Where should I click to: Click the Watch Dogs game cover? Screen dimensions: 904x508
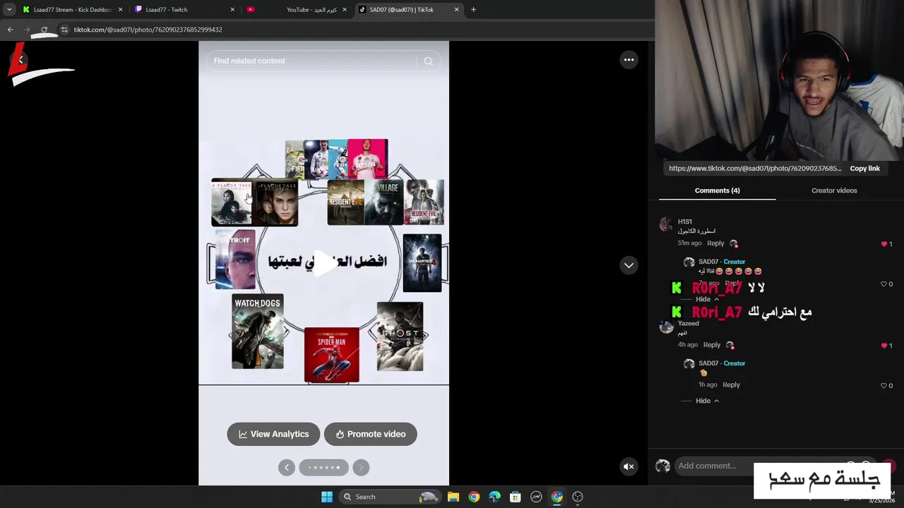[258, 332]
